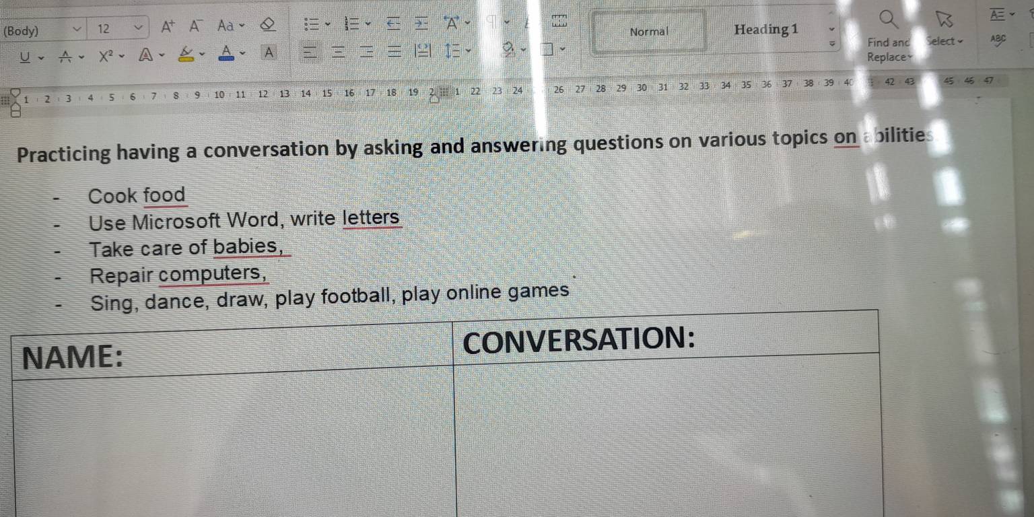The width and height of the screenshot is (1034, 517).
Task: Click the yellow highlight color bar
Action: (x=186, y=61)
